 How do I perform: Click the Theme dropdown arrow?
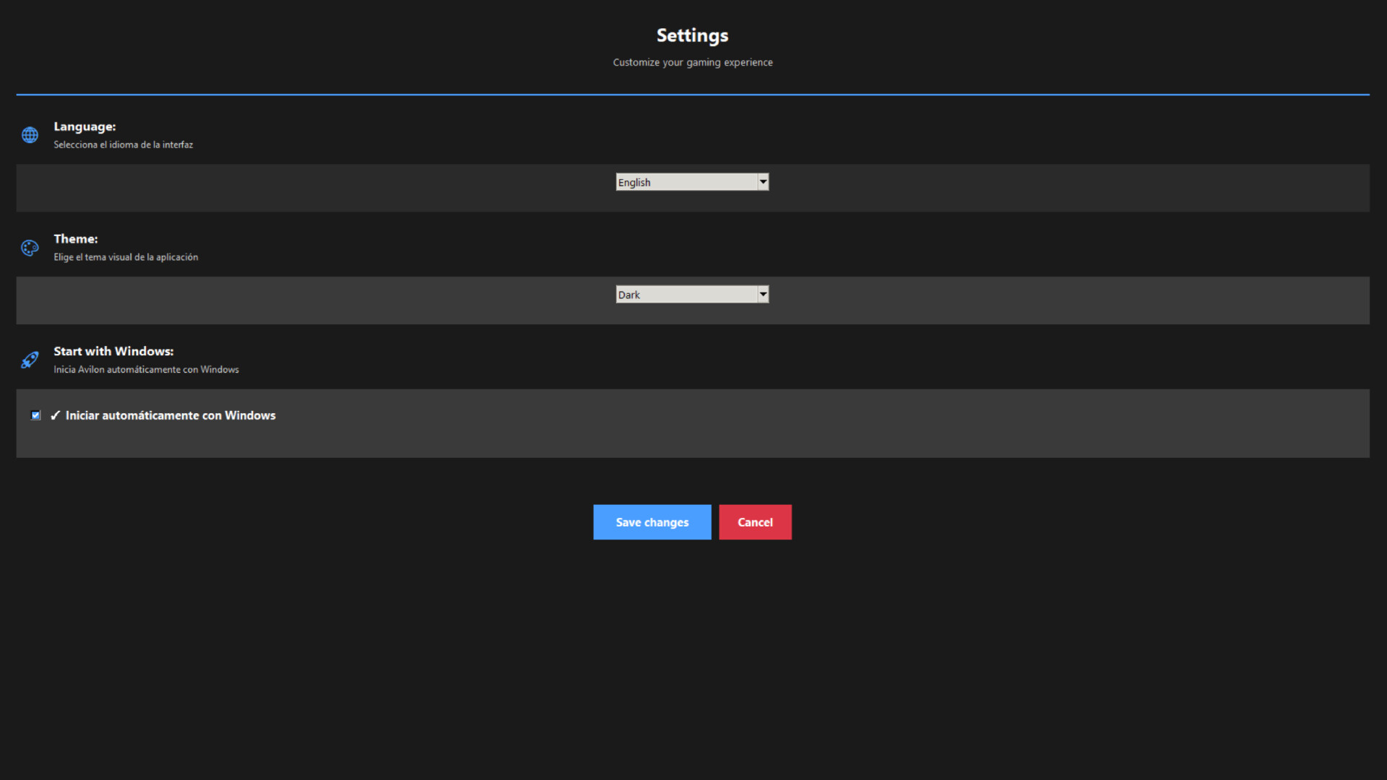(763, 294)
